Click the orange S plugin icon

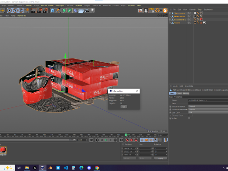point(165,10)
